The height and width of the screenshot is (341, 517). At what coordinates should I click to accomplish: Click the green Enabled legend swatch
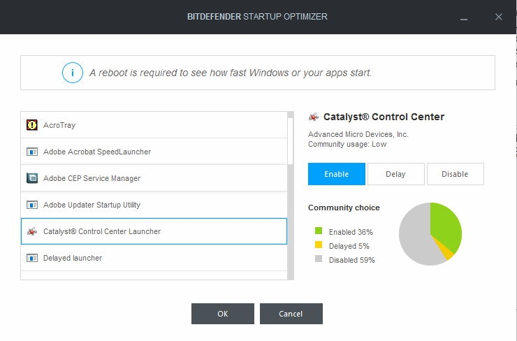click(x=319, y=231)
